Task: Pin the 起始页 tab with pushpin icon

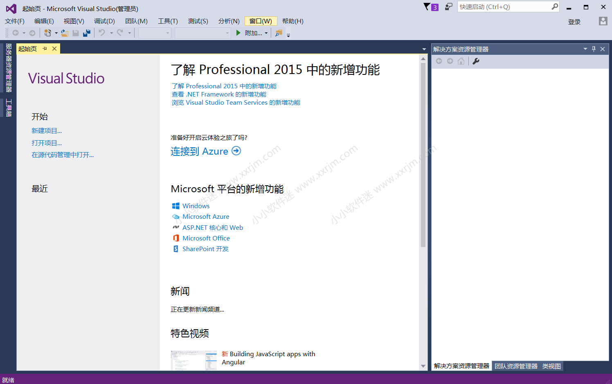Action: coord(45,49)
